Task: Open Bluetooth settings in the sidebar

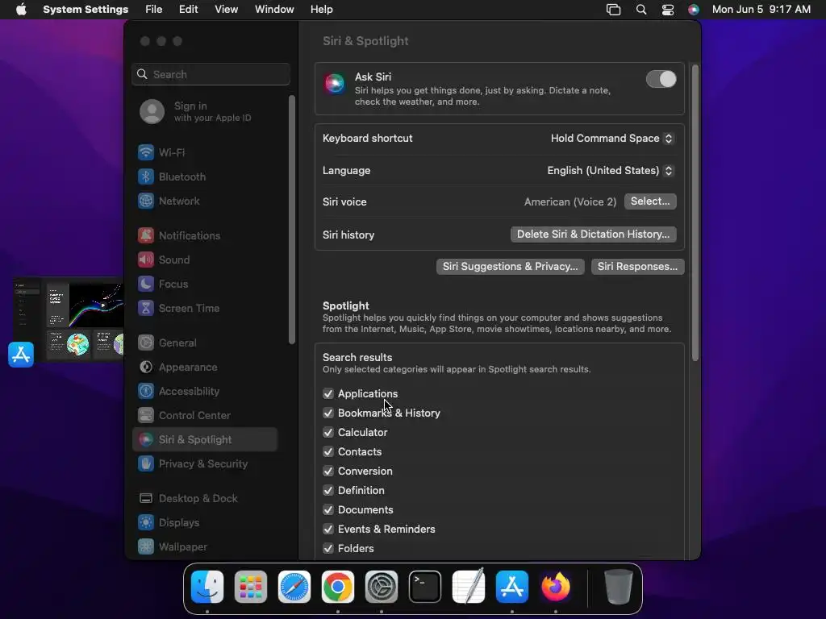Action: tap(204, 177)
